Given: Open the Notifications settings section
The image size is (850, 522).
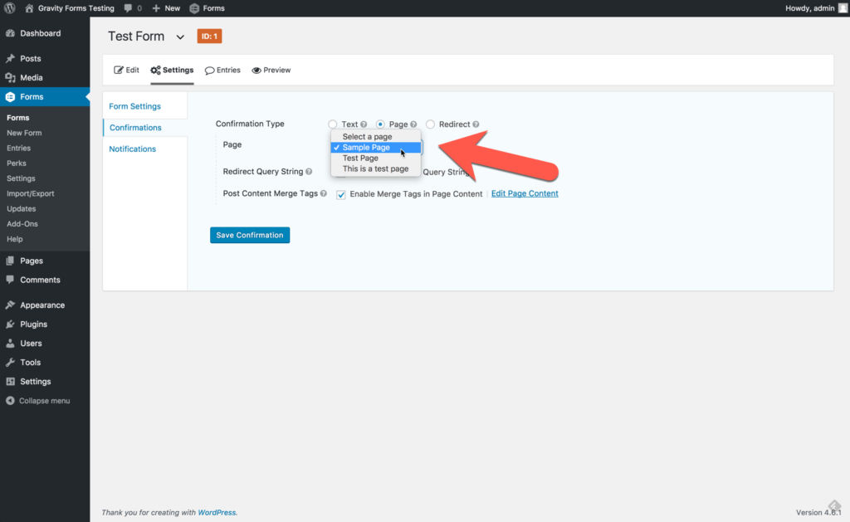Looking at the screenshot, I should pyautogui.click(x=133, y=149).
